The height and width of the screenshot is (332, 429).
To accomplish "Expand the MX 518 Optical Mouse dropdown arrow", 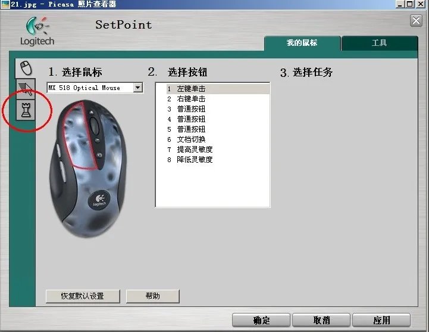I will (x=138, y=88).
